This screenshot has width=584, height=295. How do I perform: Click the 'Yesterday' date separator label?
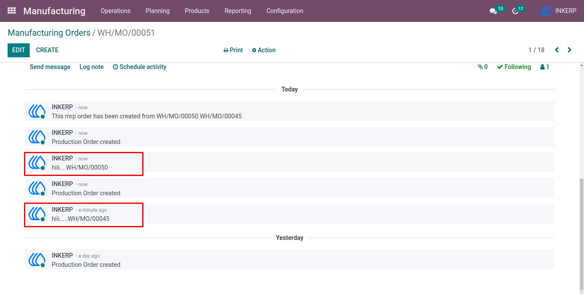point(289,238)
